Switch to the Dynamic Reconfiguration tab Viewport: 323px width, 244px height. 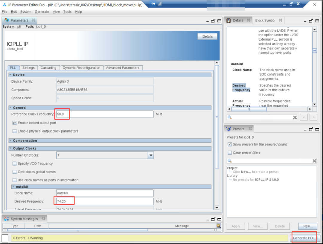click(81, 68)
